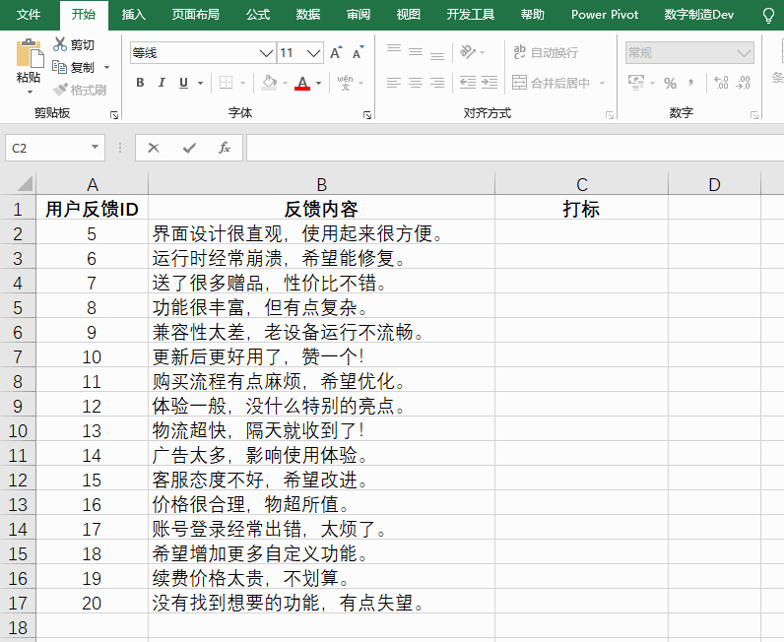The width and height of the screenshot is (784, 642).
Task: Switch to the 插入 ribbon tab
Action: [x=134, y=15]
